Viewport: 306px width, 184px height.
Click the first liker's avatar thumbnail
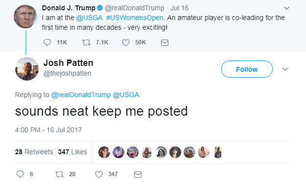104,152
